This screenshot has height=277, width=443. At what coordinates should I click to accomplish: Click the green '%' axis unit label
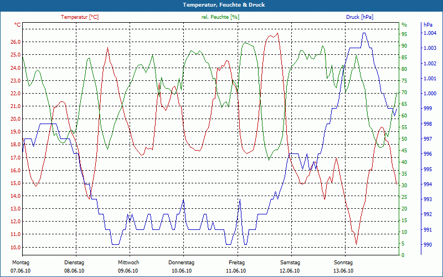tap(404, 25)
